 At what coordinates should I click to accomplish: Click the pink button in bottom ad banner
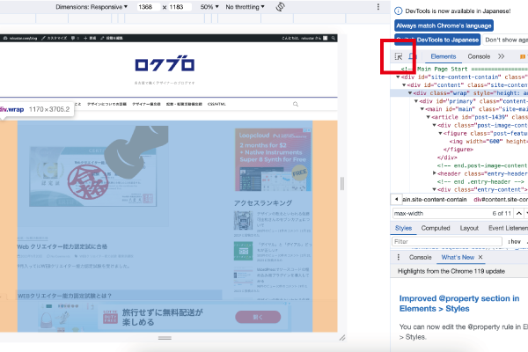(x=258, y=317)
